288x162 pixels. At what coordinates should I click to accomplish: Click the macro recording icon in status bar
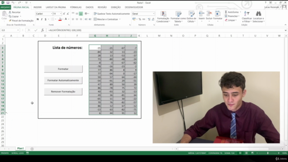coord(27,153)
